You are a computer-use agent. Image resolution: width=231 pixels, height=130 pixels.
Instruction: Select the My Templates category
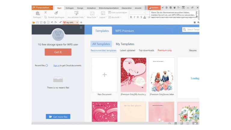125,44
